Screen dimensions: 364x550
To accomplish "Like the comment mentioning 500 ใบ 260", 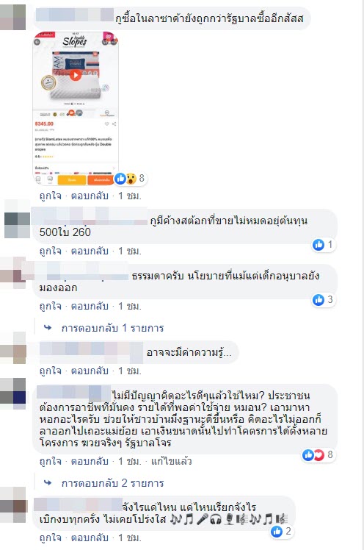I will click(50, 251).
